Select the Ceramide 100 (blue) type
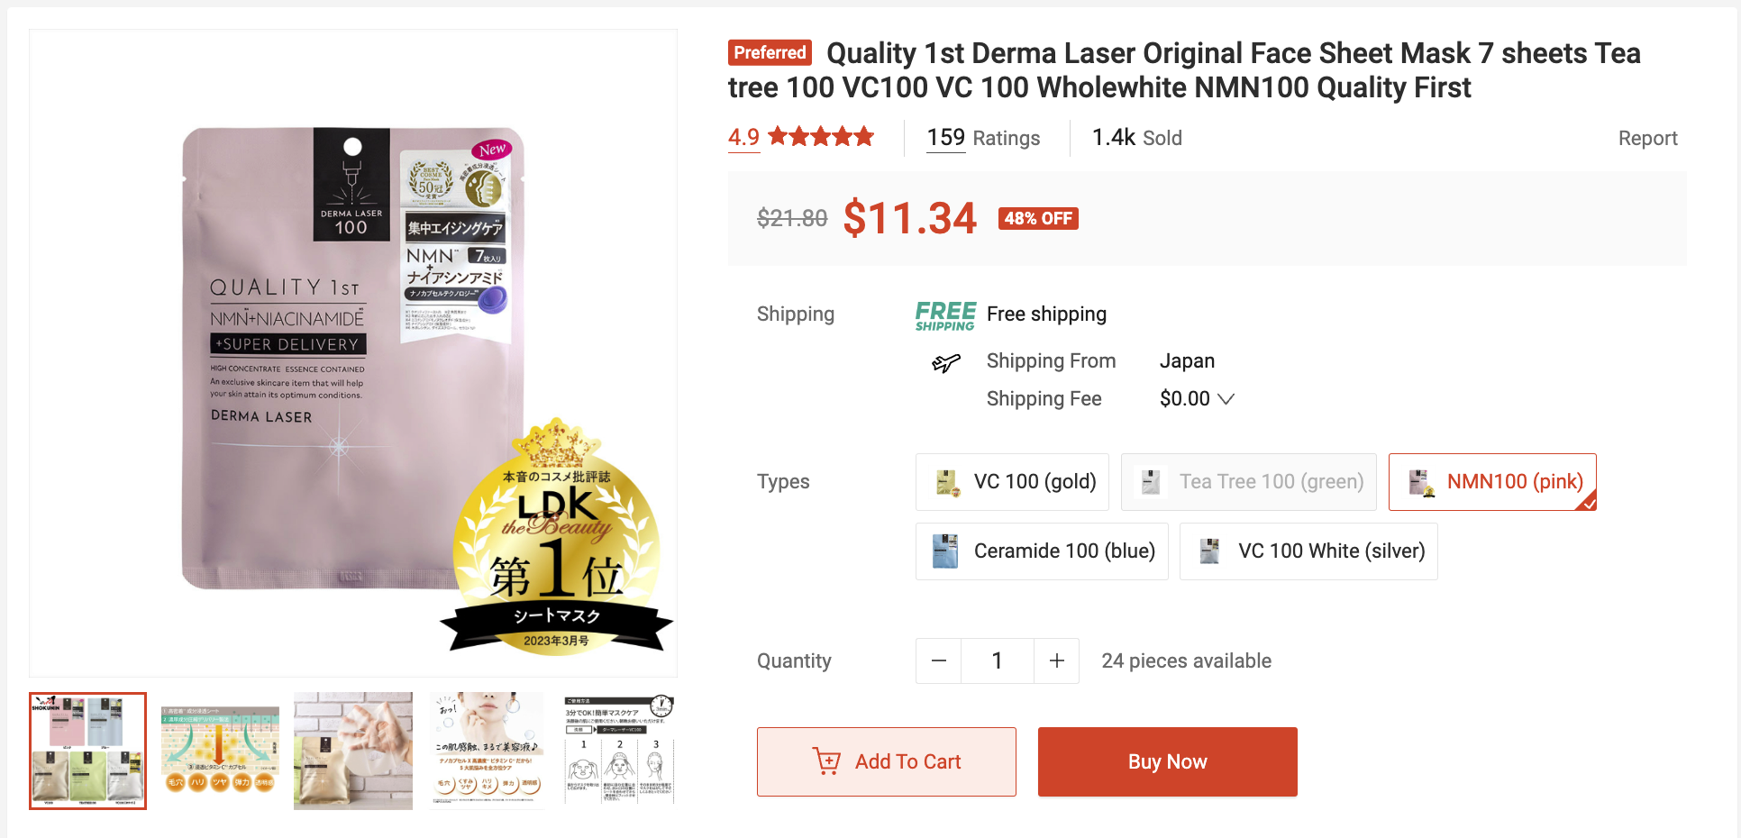 [x=1042, y=551]
